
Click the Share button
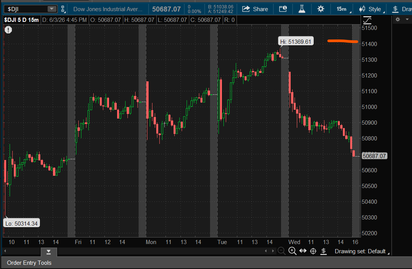255,9
